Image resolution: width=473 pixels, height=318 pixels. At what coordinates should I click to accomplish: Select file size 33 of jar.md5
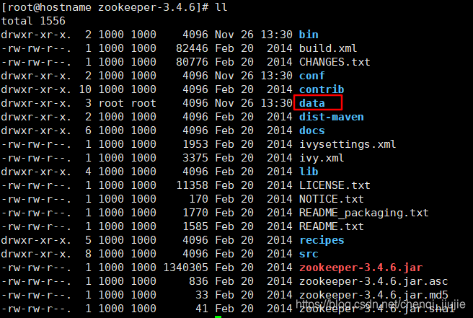[201, 295]
